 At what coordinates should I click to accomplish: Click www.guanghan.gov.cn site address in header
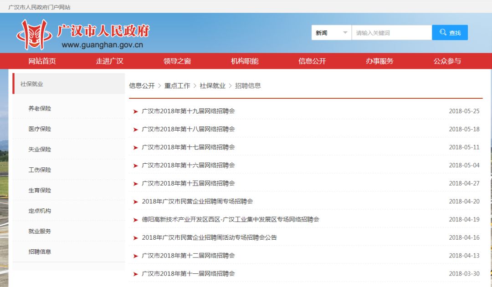(102, 45)
